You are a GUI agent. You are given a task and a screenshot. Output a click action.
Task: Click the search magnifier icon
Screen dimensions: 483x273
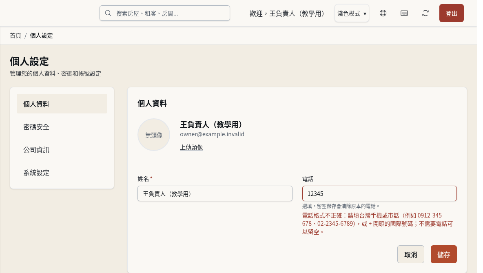coord(108,13)
